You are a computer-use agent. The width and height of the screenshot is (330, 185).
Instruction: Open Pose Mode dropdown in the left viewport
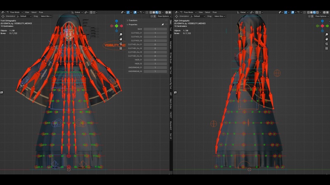tap(15, 12)
